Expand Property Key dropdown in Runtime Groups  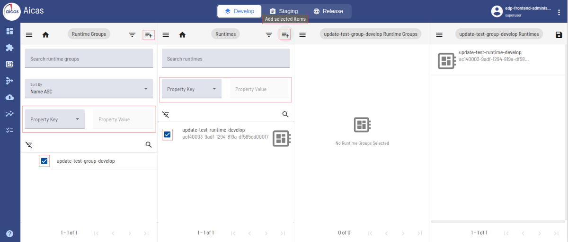point(55,119)
